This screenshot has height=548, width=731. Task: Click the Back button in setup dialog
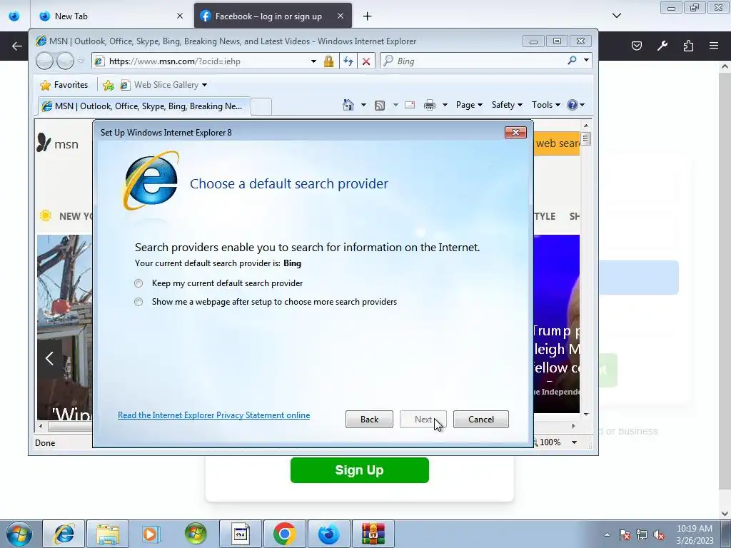pos(369,420)
